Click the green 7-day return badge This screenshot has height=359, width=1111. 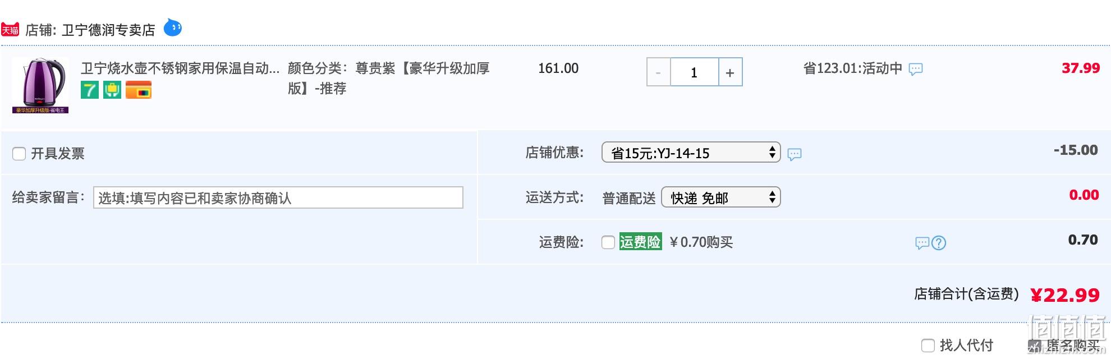click(x=90, y=90)
